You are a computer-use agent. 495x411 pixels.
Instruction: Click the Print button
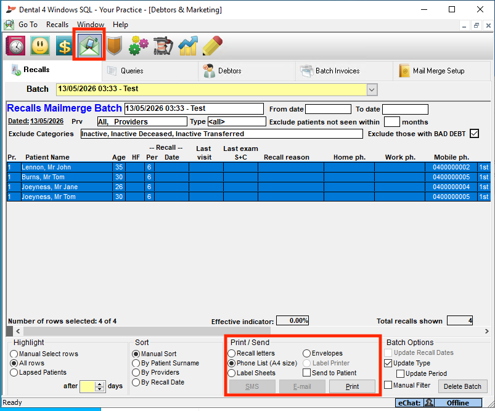(352, 386)
